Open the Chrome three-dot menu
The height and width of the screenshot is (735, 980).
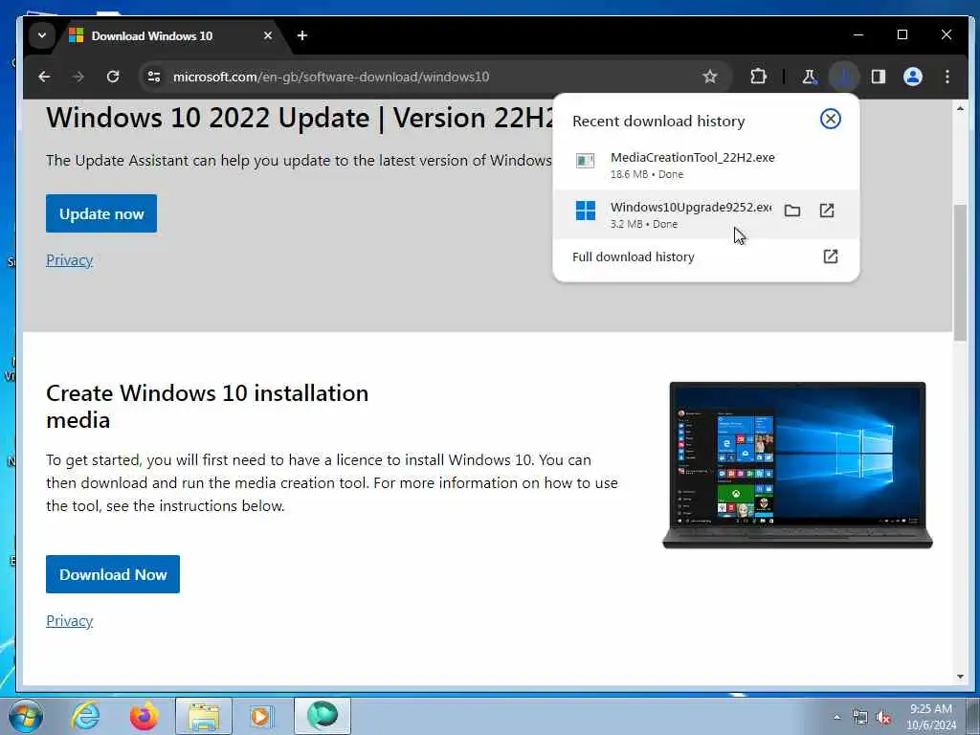coord(947,77)
